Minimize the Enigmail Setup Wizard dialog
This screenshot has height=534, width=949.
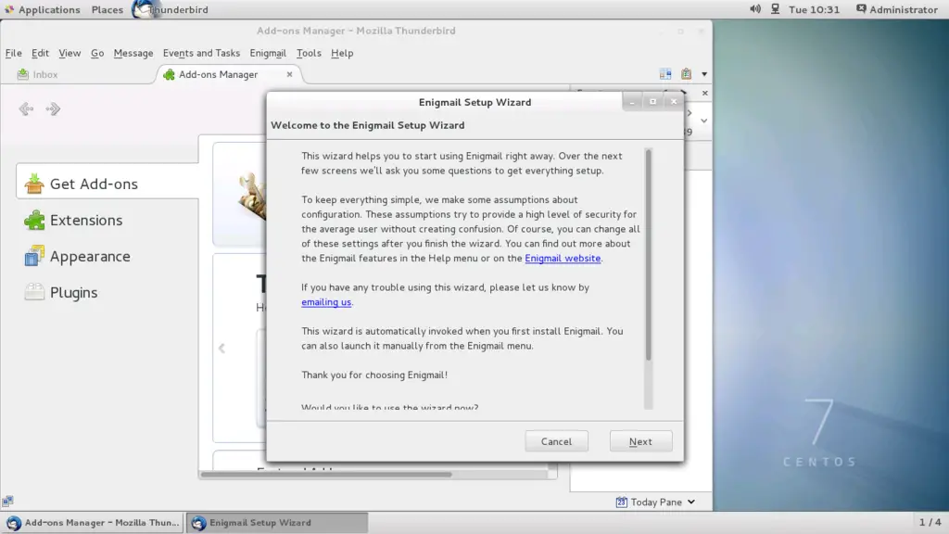click(632, 102)
